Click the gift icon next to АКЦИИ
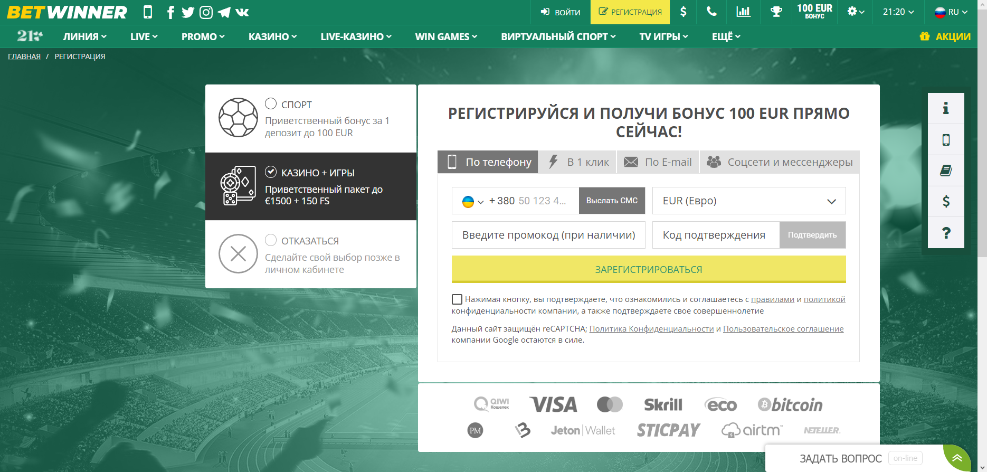This screenshot has width=987, height=472. 924,36
